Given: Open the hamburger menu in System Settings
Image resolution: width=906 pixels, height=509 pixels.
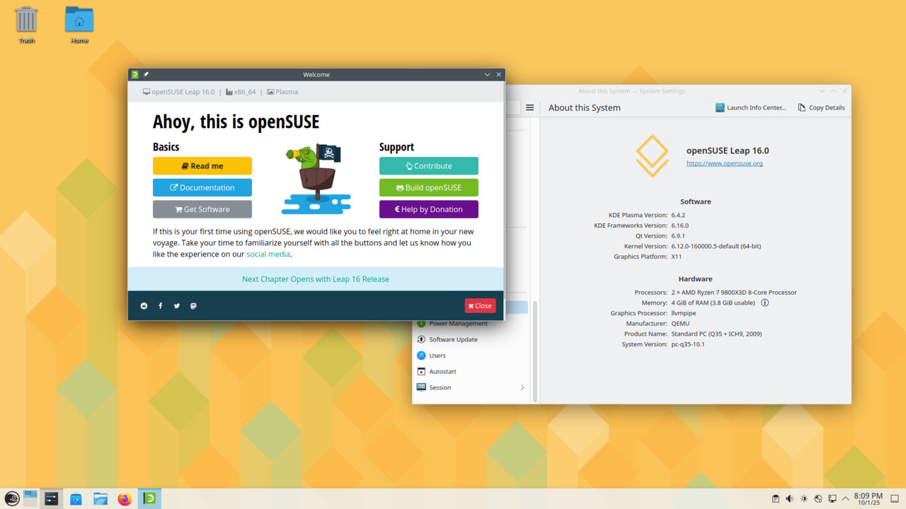Looking at the screenshot, I should click(x=529, y=107).
